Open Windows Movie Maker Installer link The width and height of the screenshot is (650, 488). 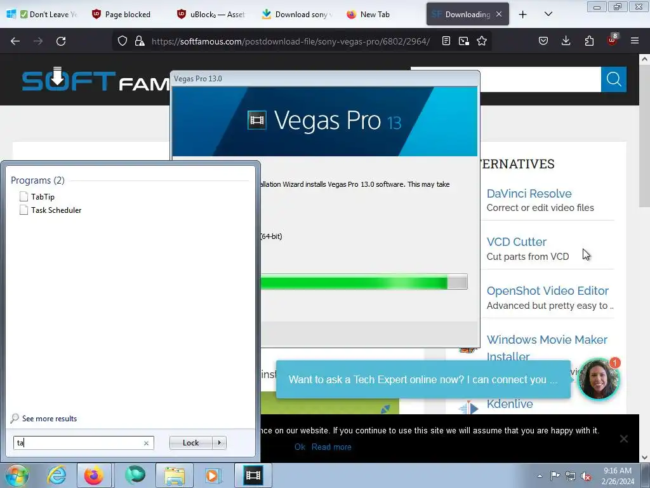pos(547,348)
